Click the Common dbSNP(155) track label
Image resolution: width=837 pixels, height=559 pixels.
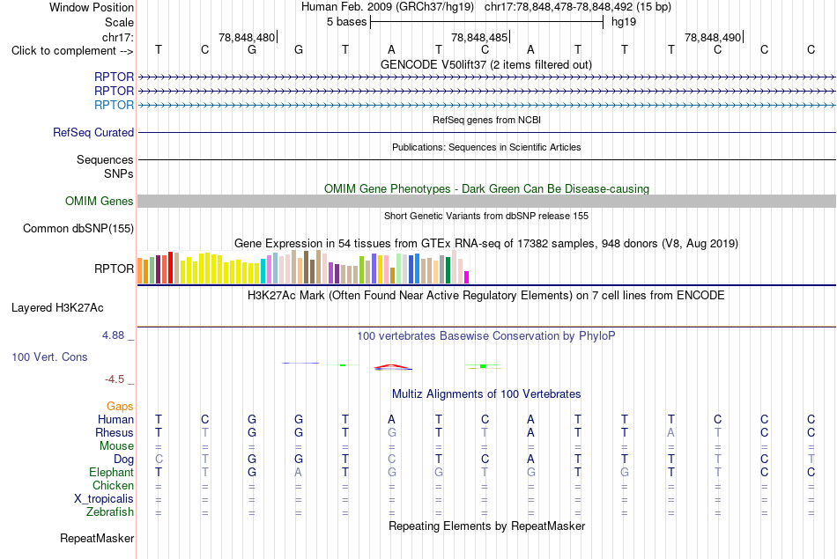coord(78,228)
